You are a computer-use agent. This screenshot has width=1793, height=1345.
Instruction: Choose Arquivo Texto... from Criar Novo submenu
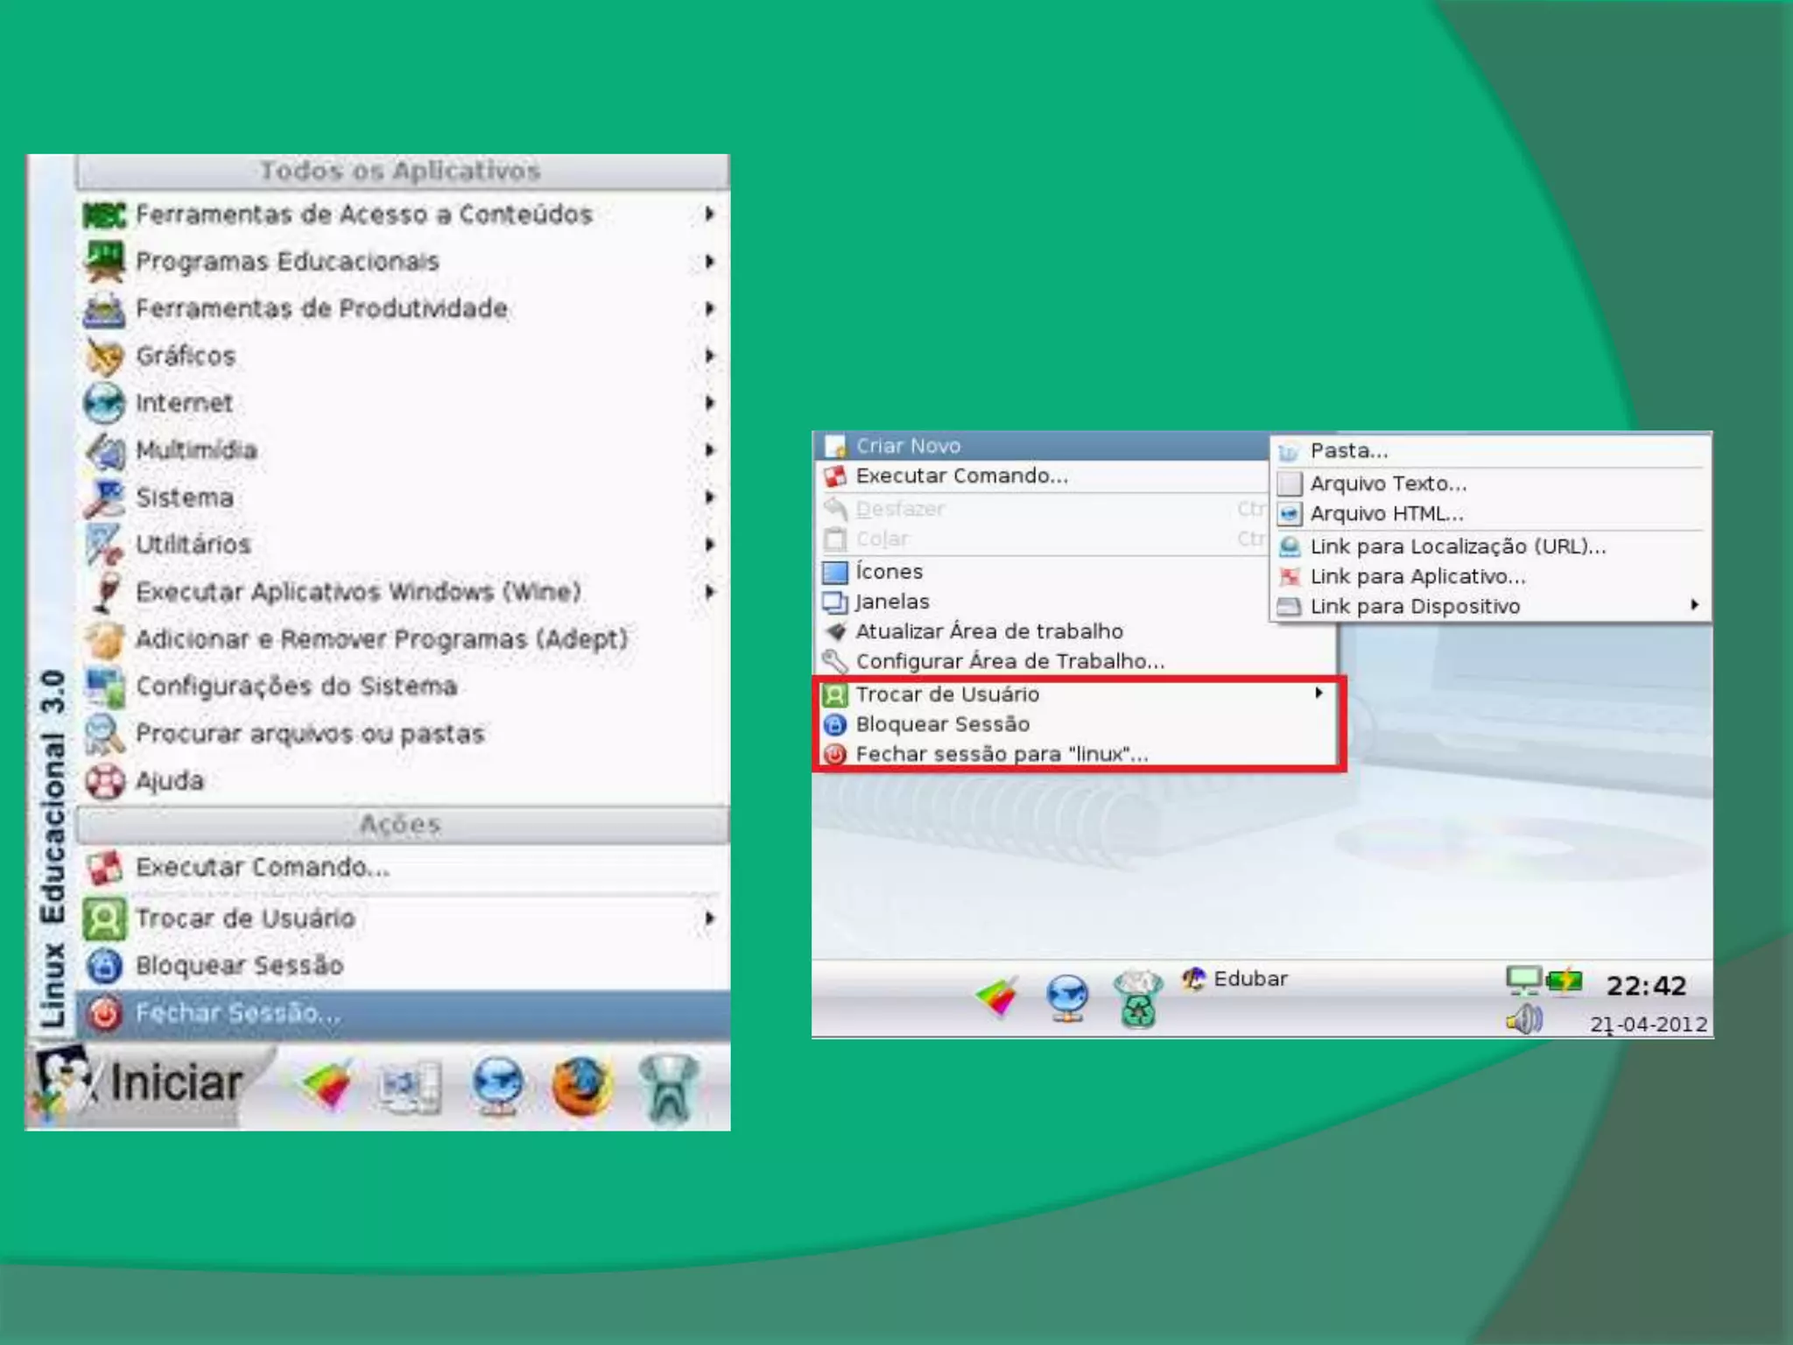(1388, 483)
